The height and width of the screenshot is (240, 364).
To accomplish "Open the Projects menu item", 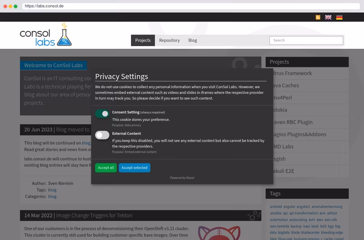I will coord(143,40).
